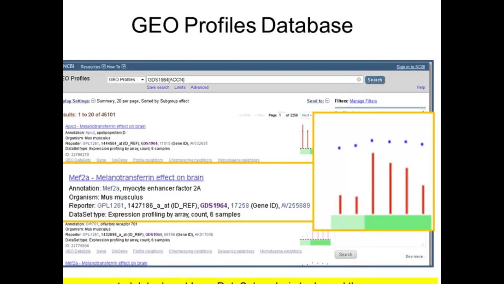Click the AK017036 accession link
Screen dimensions: 504x284
(x=204, y=235)
